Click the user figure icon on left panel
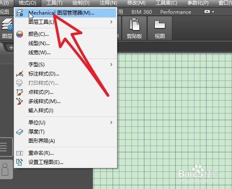The image size is (232, 189). (x=5, y=169)
